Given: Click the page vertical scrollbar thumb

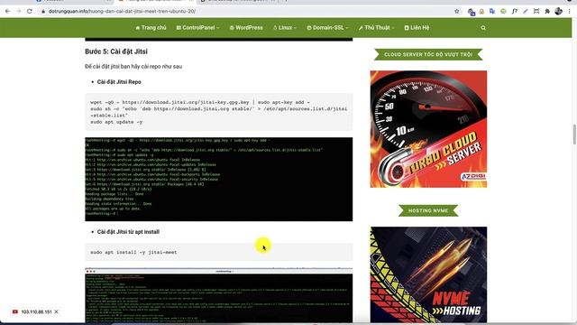Looking at the screenshot, I should click(574, 135).
